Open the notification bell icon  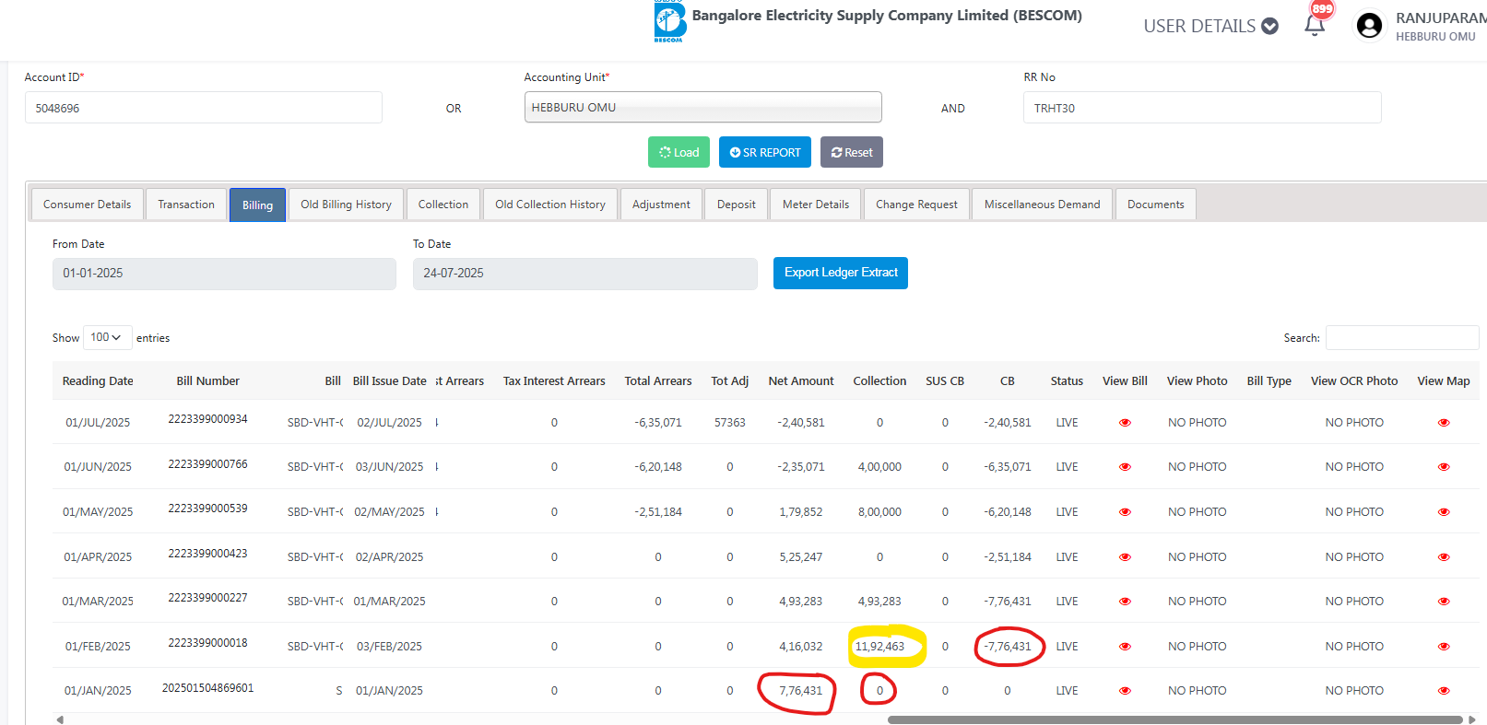[x=1315, y=26]
